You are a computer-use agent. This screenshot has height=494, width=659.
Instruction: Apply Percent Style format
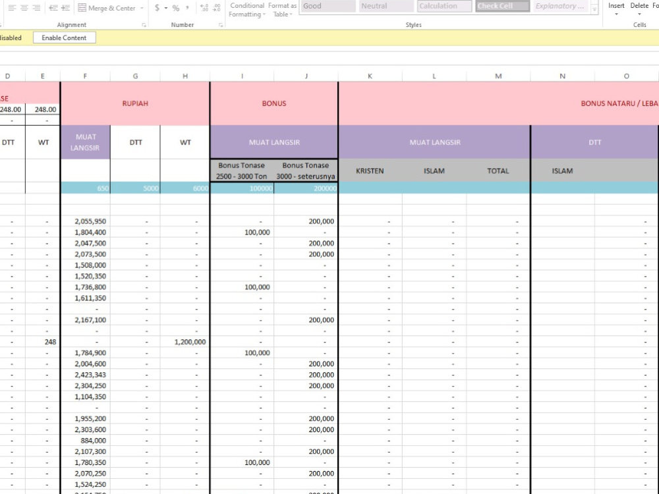[176, 8]
